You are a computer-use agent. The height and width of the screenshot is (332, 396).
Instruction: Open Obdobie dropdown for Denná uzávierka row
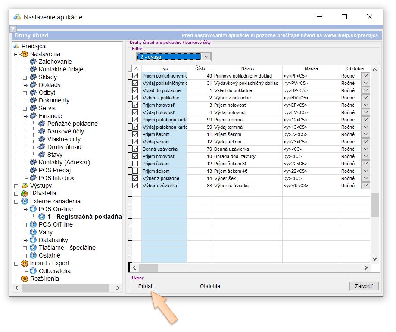click(x=365, y=149)
